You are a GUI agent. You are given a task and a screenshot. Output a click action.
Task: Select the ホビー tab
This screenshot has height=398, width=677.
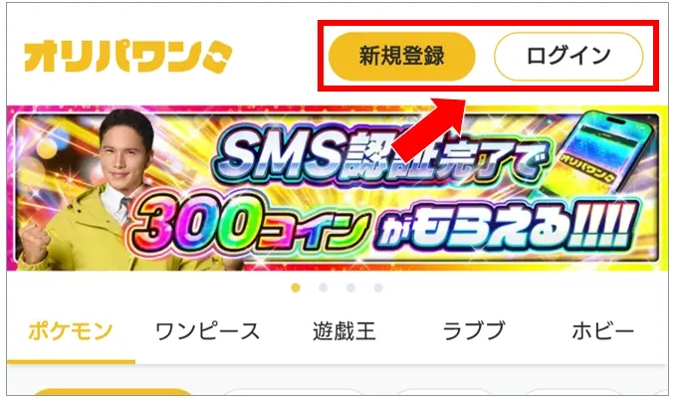point(603,331)
